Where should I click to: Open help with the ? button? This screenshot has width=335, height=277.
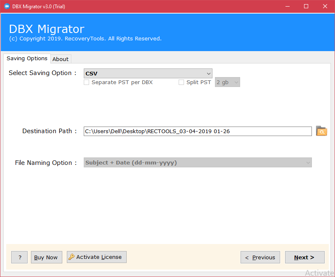click(x=19, y=257)
